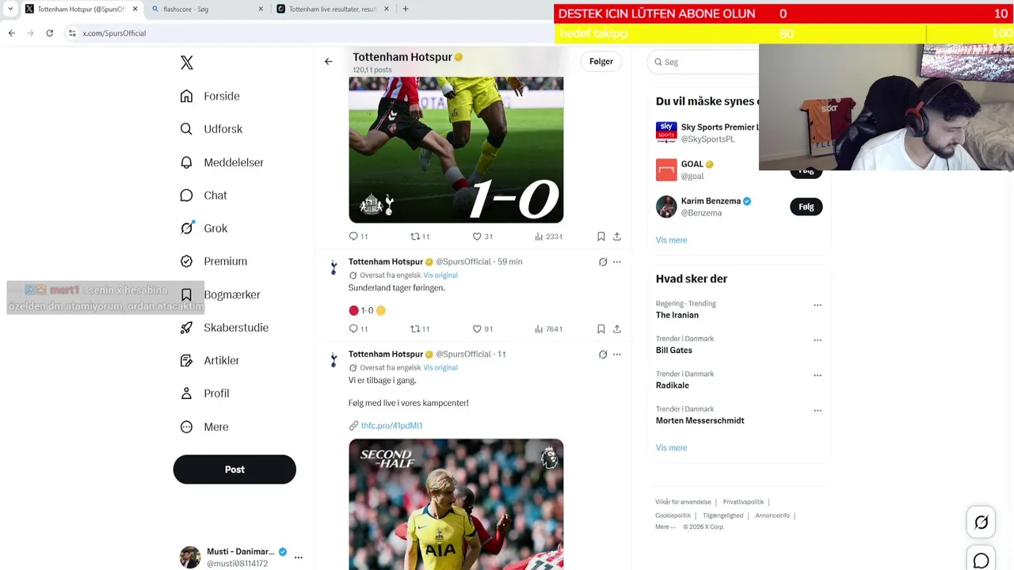Bookmark the Sunderland 1-0 text post
This screenshot has height=570, width=1014.
coord(600,329)
